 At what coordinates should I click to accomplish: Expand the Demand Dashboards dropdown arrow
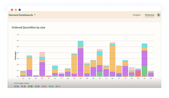(35, 15)
